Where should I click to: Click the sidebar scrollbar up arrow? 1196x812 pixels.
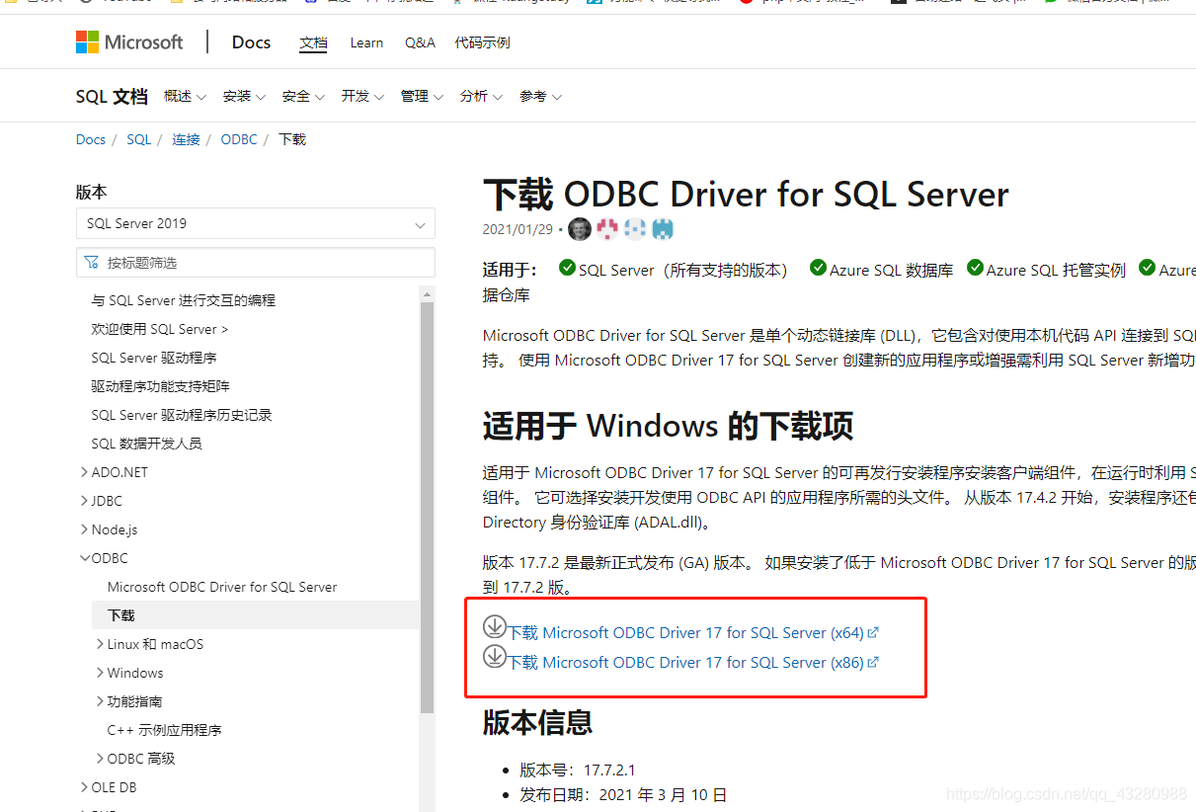pos(428,293)
